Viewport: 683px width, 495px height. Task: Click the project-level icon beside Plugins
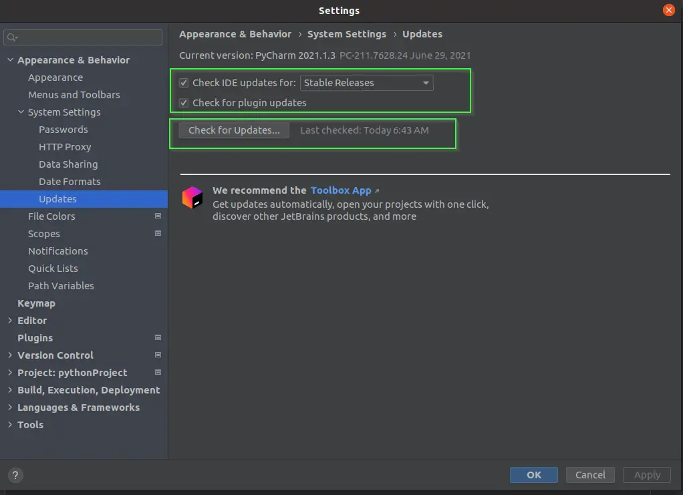pos(158,337)
